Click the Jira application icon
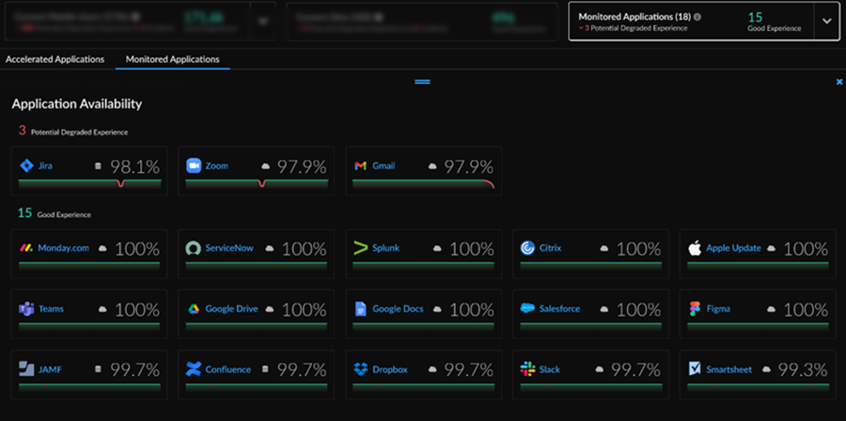 coord(26,166)
